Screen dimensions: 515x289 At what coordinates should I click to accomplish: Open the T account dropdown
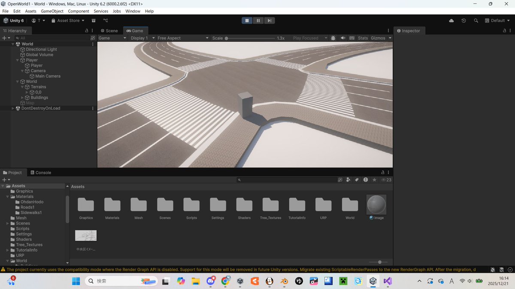[x=39, y=21]
